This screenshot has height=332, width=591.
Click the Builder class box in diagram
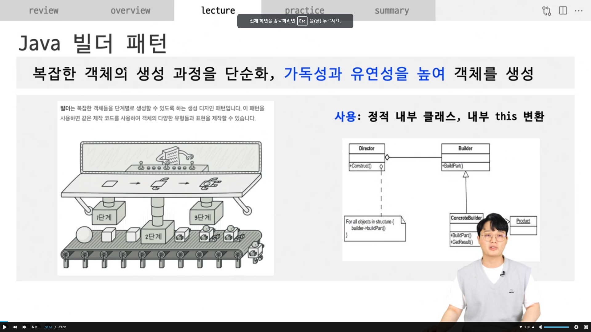(x=465, y=157)
